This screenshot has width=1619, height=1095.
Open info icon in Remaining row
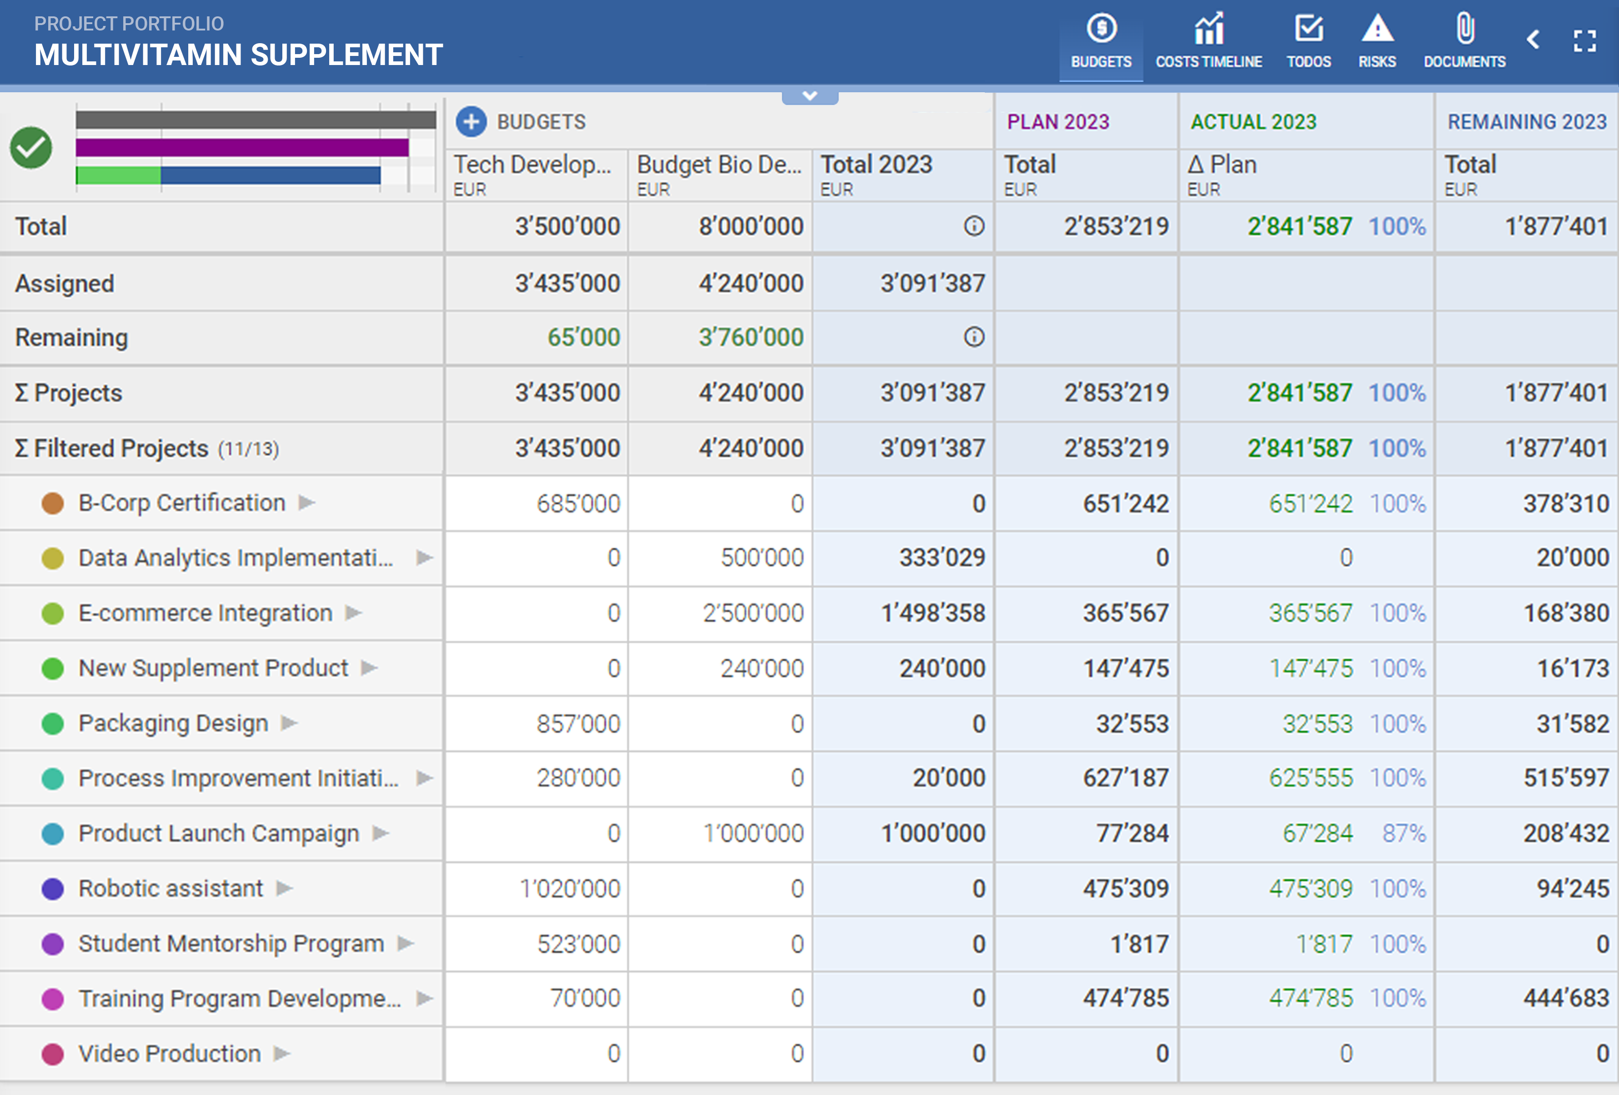[x=974, y=337]
